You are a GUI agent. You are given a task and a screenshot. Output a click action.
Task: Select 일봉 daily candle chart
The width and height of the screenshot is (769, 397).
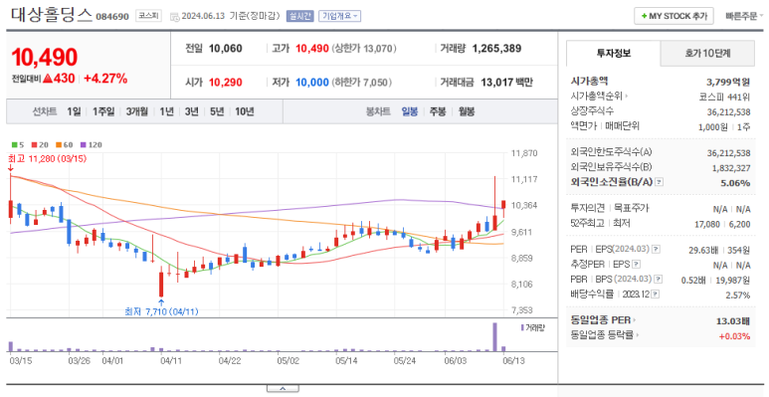tap(410, 111)
